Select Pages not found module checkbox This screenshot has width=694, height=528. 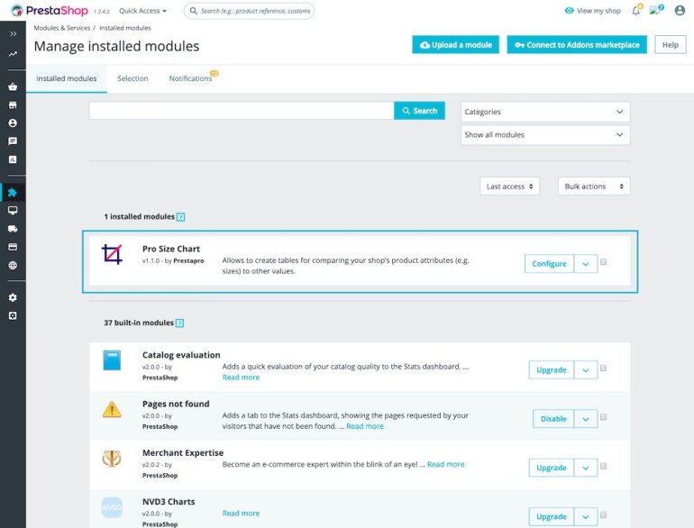coord(603,417)
